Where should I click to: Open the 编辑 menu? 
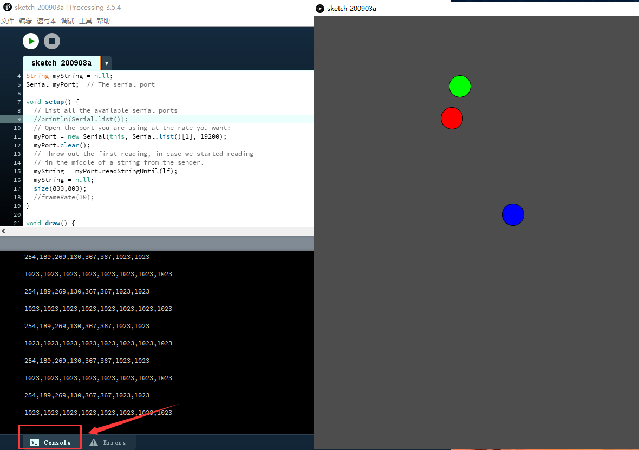pos(25,21)
